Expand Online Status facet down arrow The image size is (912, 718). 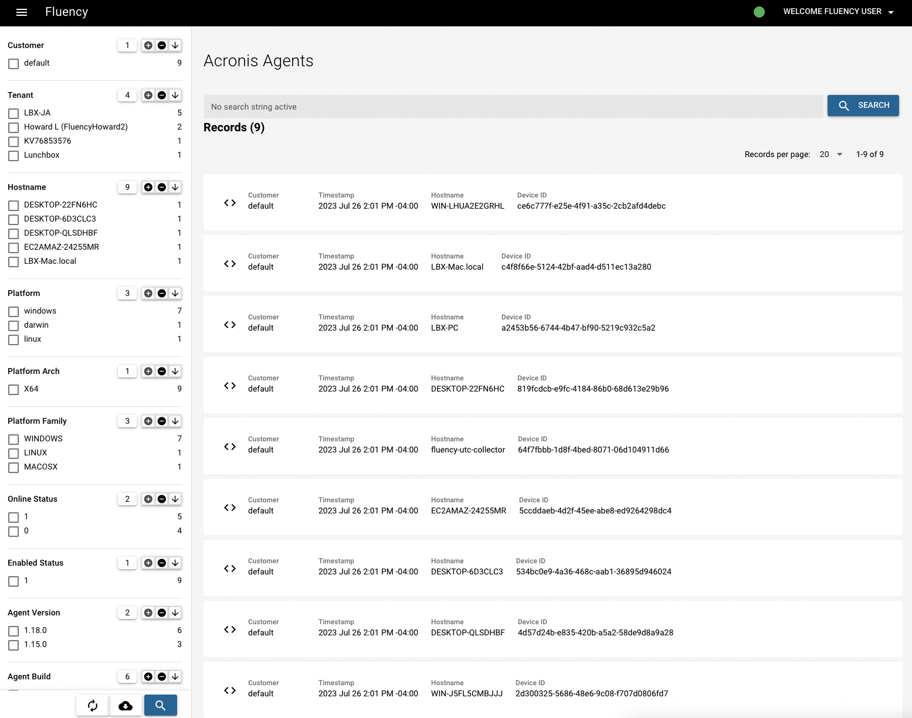click(175, 499)
